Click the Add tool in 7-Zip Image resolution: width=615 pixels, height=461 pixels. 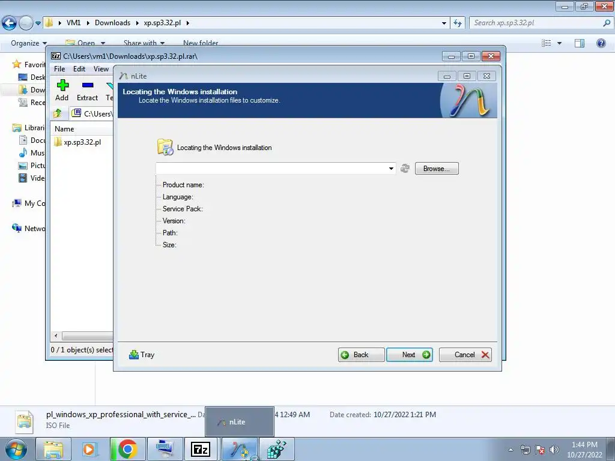click(62, 90)
